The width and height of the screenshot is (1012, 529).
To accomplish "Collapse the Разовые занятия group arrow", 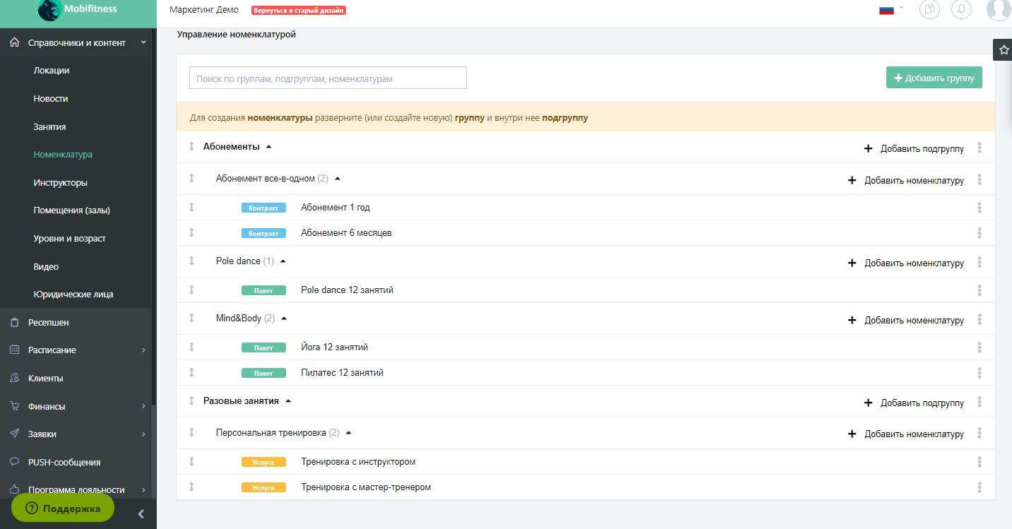I will click(x=287, y=401).
